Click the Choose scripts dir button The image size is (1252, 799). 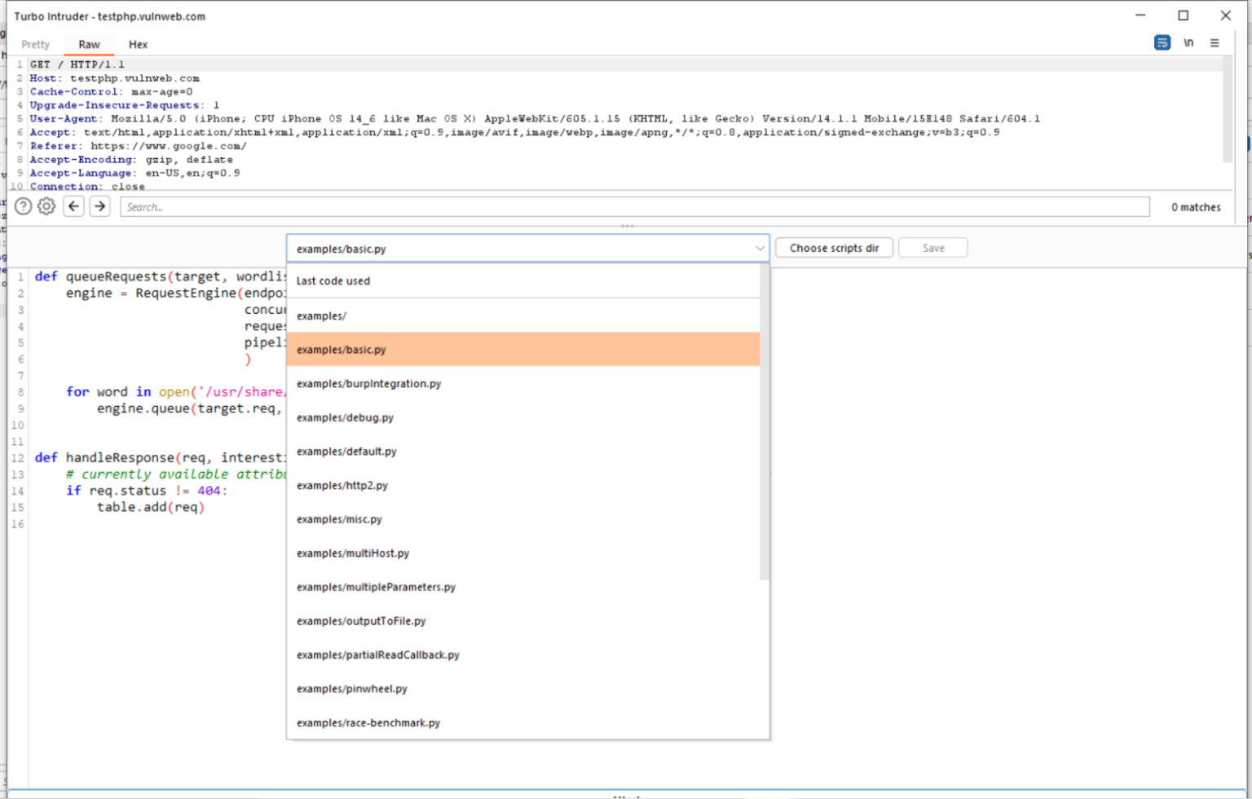tap(834, 248)
